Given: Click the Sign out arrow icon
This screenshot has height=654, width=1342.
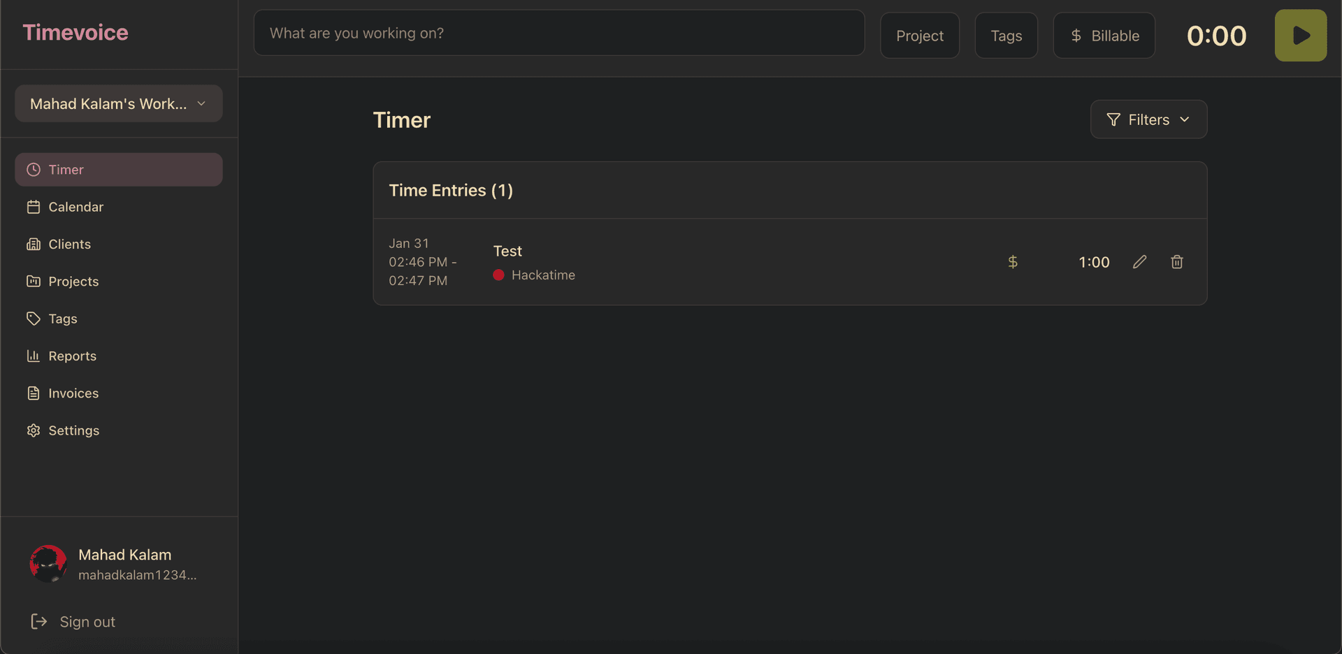Looking at the screenshot, I should pyautogui.click(x=39, y=622).
